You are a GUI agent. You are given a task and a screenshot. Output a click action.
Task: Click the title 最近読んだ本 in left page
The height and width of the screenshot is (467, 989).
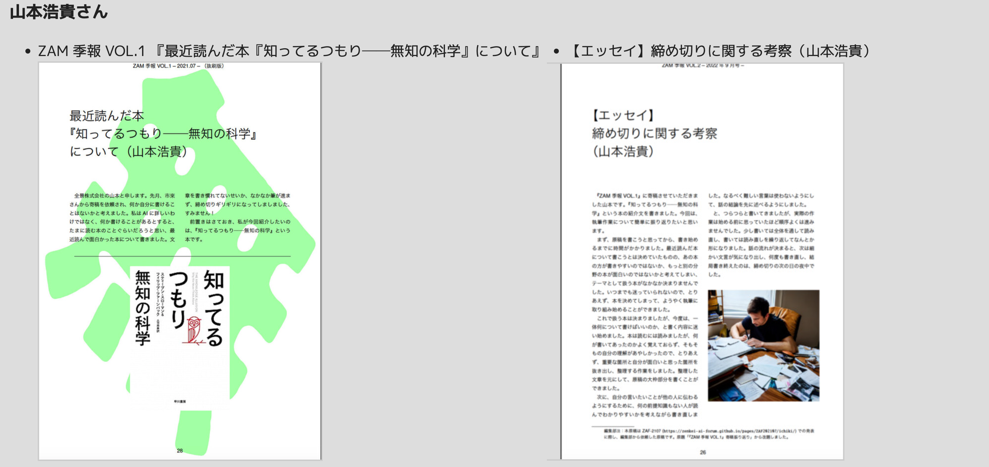[x=107, y=116]
